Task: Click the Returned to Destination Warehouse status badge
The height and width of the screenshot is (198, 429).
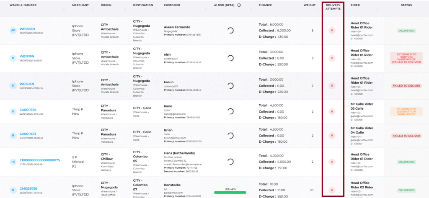Action: coord(406,111)
